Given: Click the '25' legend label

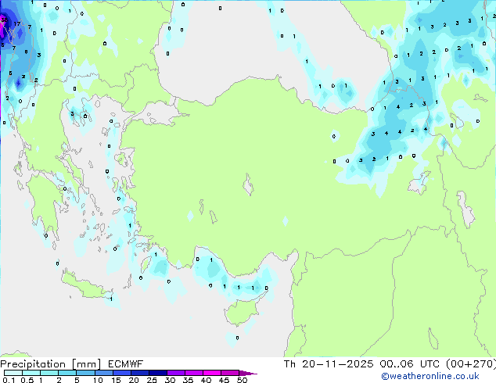Looking at the screenshot, I should tap(152, 380).
